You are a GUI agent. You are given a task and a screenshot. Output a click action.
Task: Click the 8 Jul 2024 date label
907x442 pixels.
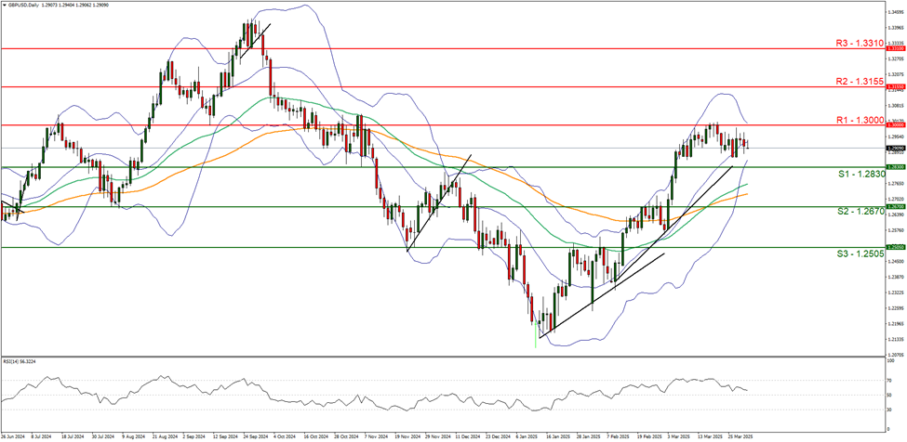point(40,436)
